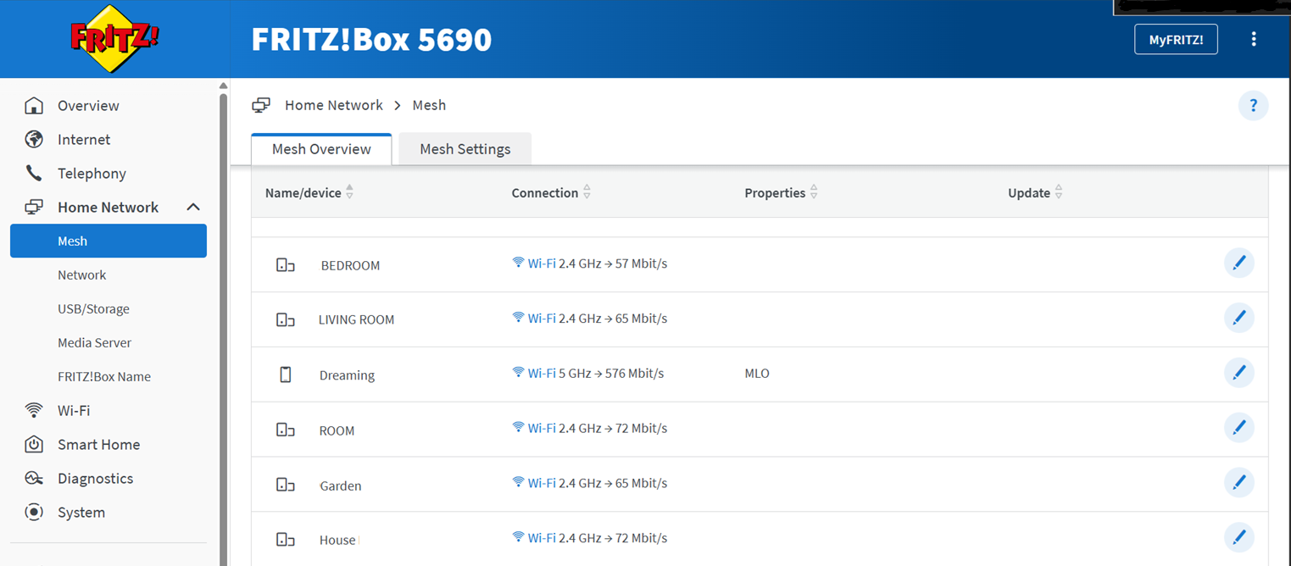The height and width of the screenshot is (566, 1291).
Task: Sort by Connection column arrows
Action: click(587, 193)
